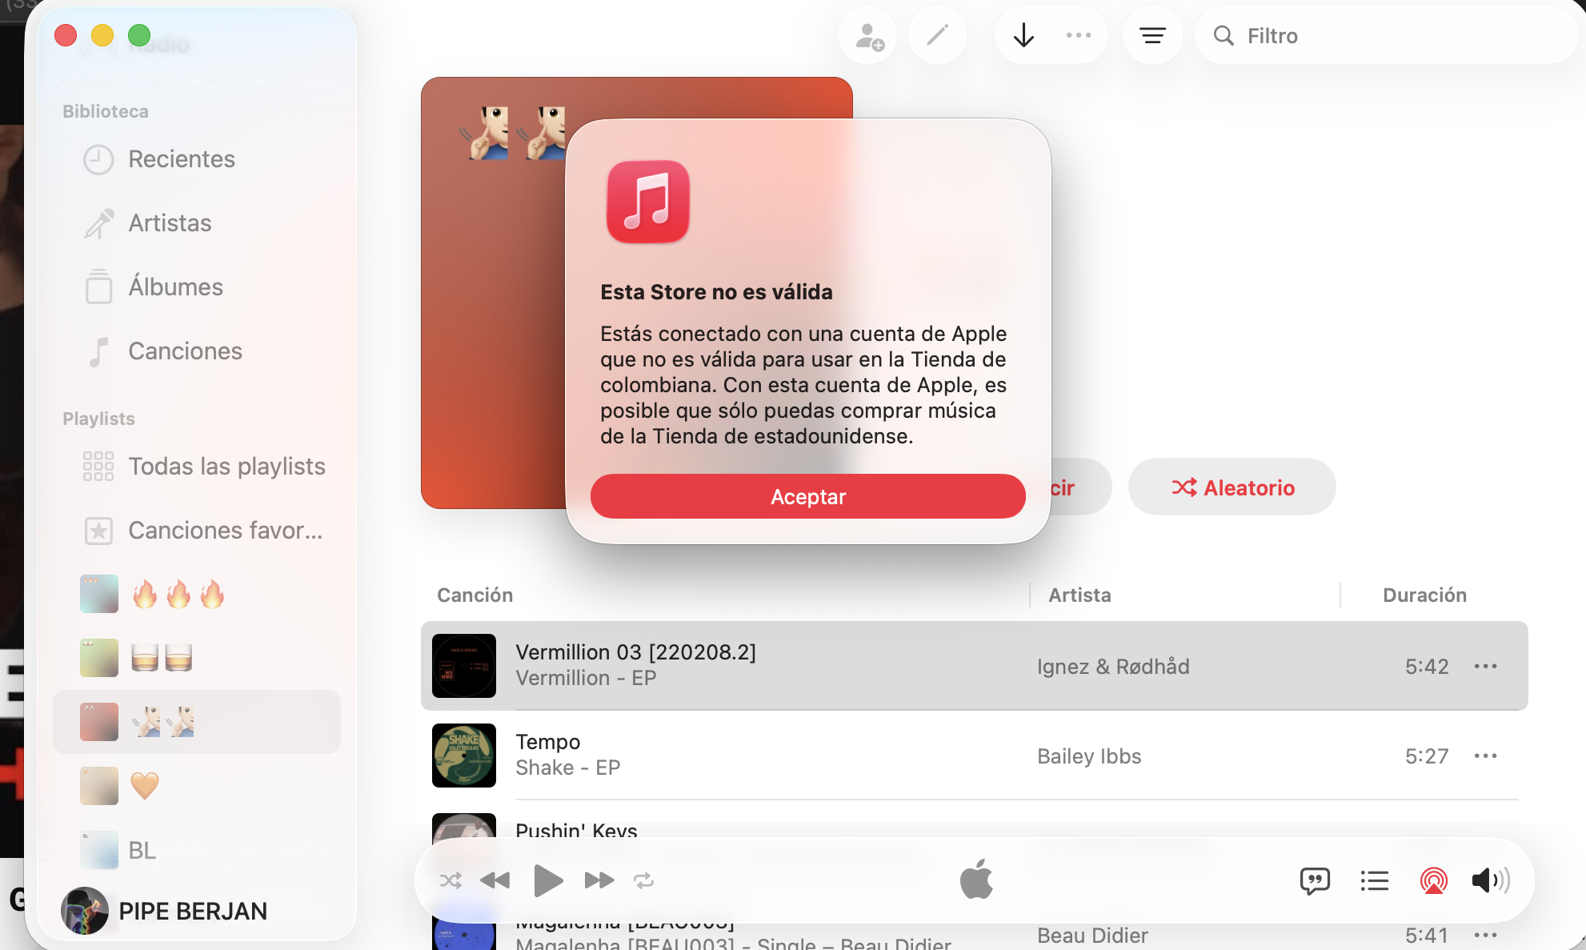The height and width of the screenshot is (950, 1586).
Task: Toggle the repeat control
Action: click(644, 880)
